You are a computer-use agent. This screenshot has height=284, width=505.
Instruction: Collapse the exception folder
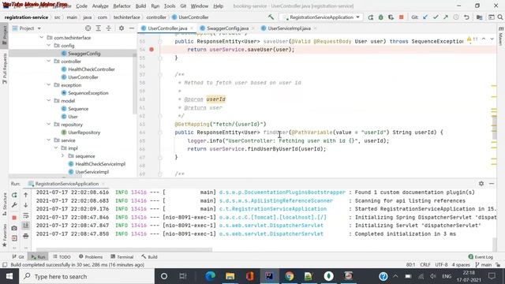(49, 85)
